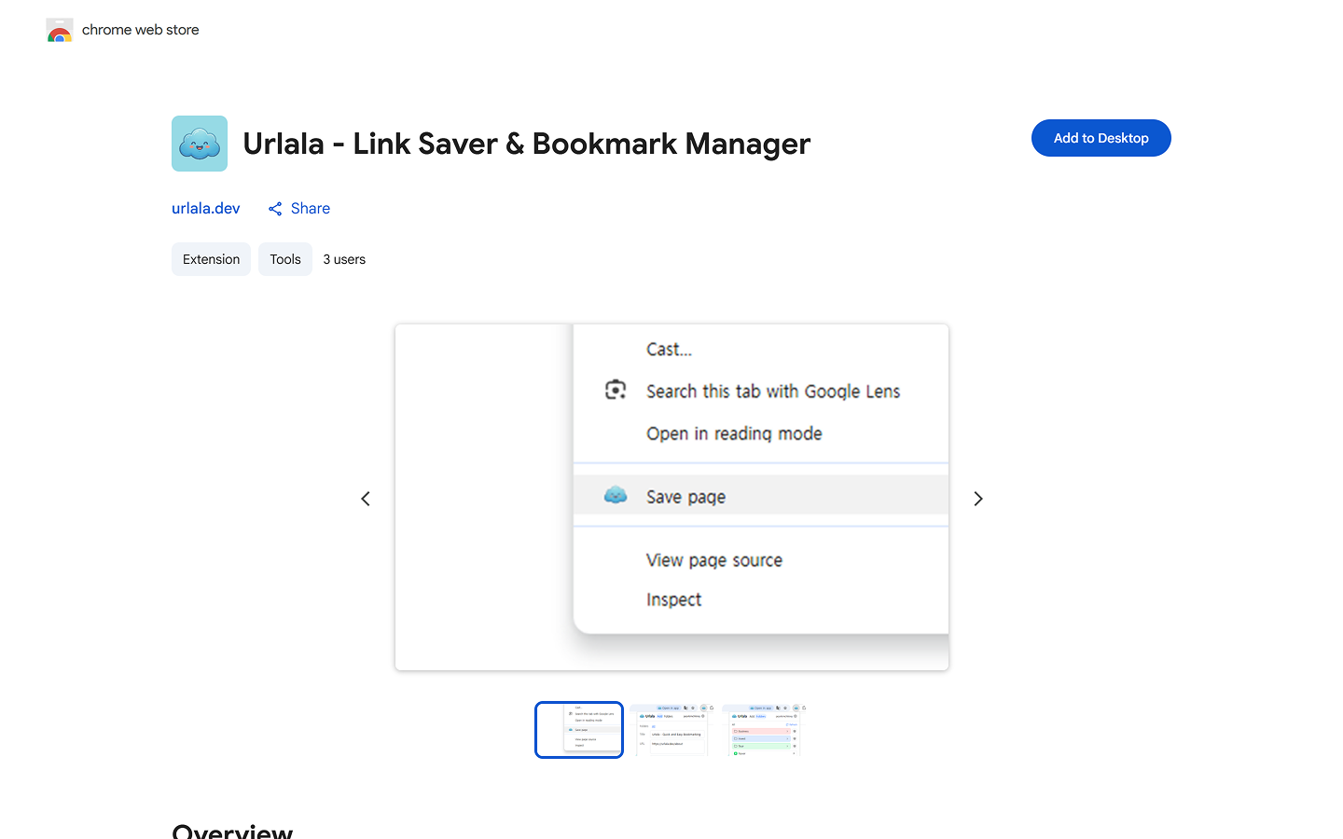Click the Chrome Web Store logo icon
1343x839 pixels.
click(x=60, y=30)
